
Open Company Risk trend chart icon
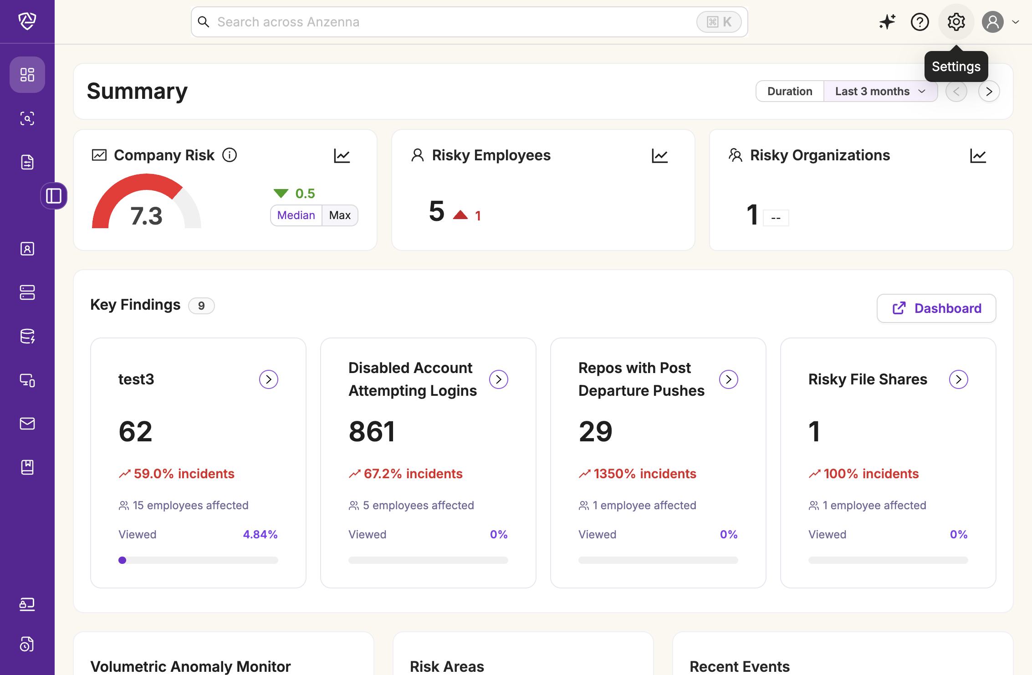(x=342, y=156)
